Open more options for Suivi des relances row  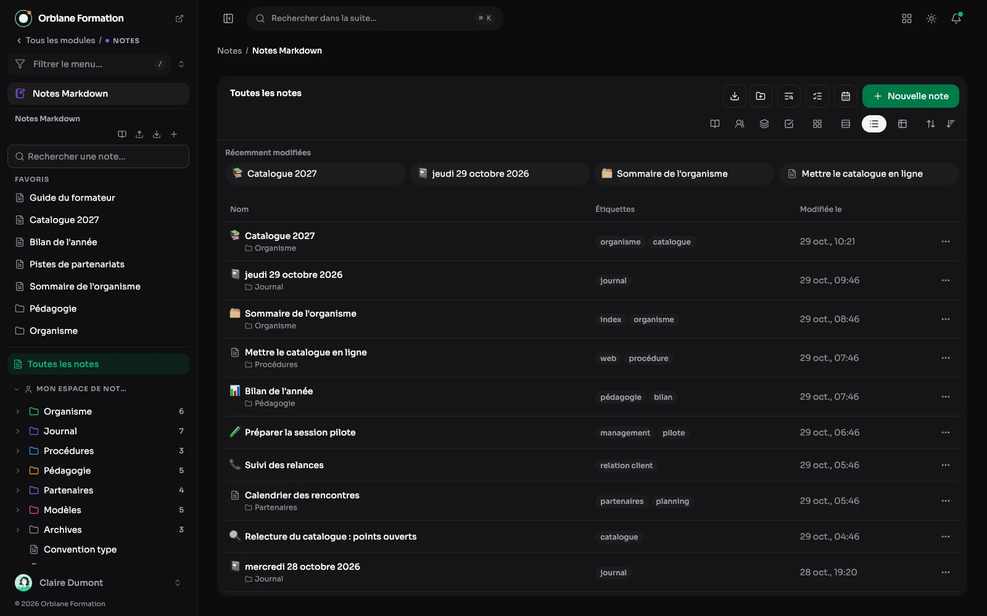[946, 465]
